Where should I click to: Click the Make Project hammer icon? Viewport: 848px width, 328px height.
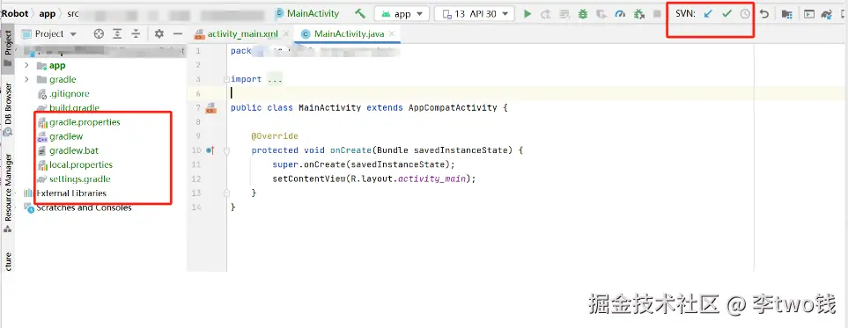[x=360, y=13]
